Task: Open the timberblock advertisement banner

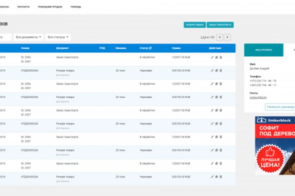Action: pos(275,145)
